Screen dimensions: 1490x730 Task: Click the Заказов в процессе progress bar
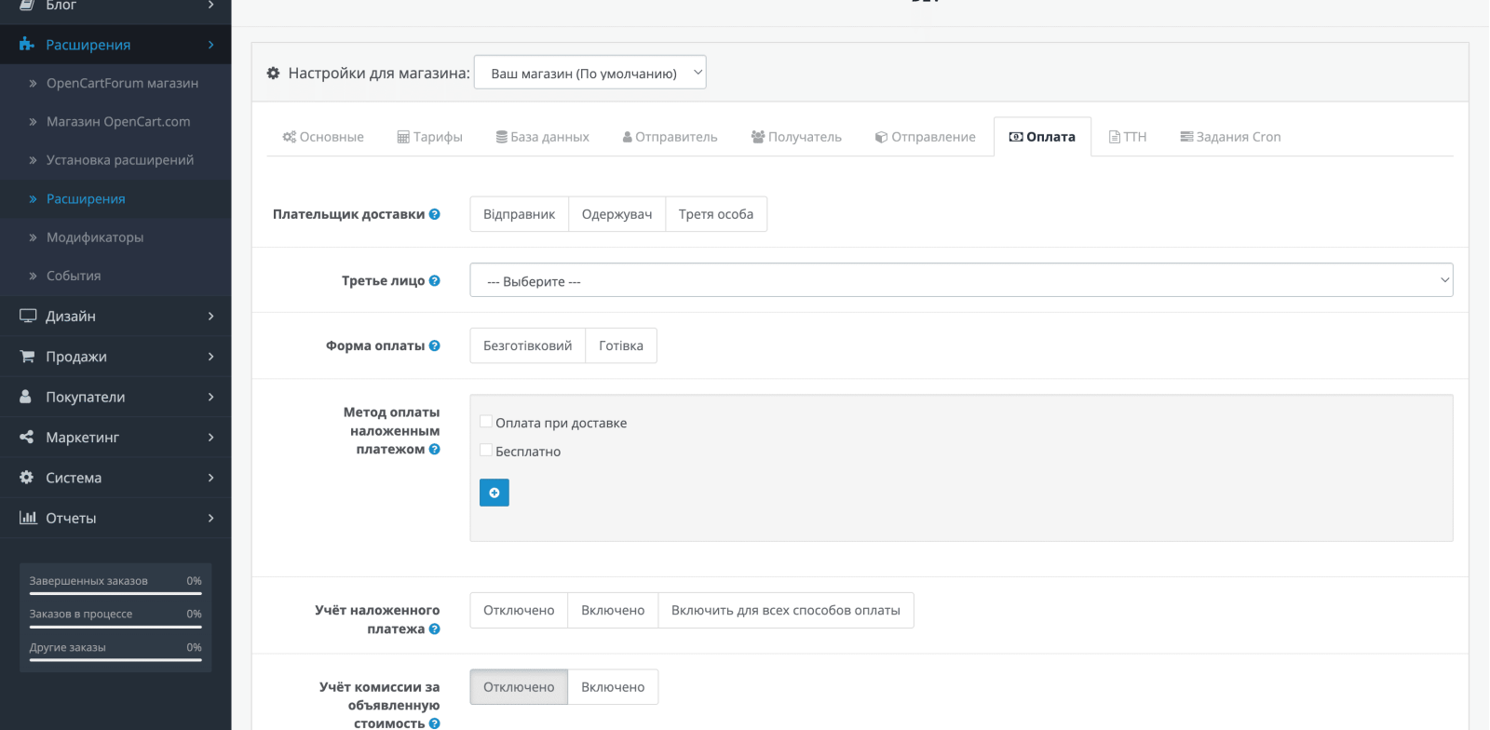tap(115, 627)
